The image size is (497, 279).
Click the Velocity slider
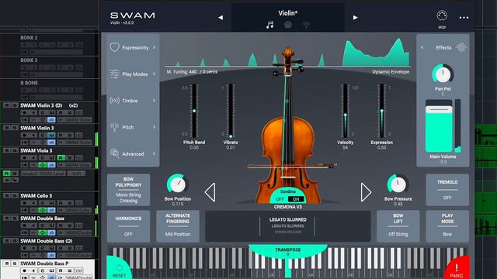tap(345, 111)
